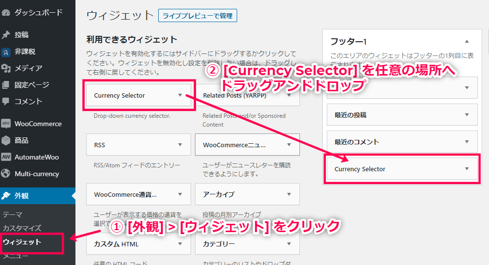
Task: Click the 利用できるウィジェット heading
Action: pyautogui.click(x=132, y=40)
